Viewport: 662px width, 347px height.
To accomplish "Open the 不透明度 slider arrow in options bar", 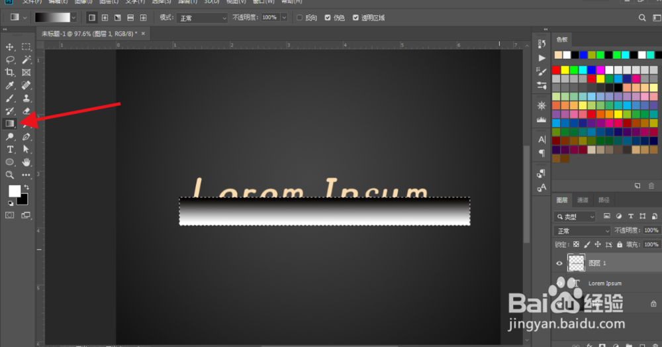I will [284, 18].
